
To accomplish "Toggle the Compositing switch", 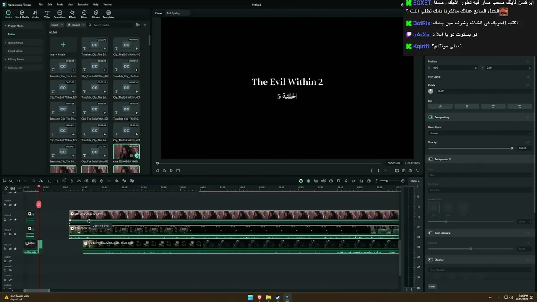I will coord(430,117).
